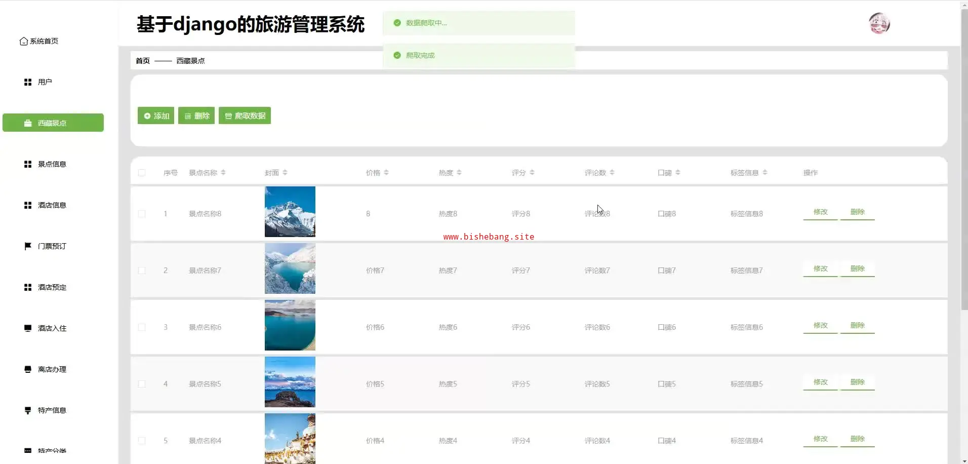
Task: Click the icon beside 特产信息
Action: coord(28,410)
